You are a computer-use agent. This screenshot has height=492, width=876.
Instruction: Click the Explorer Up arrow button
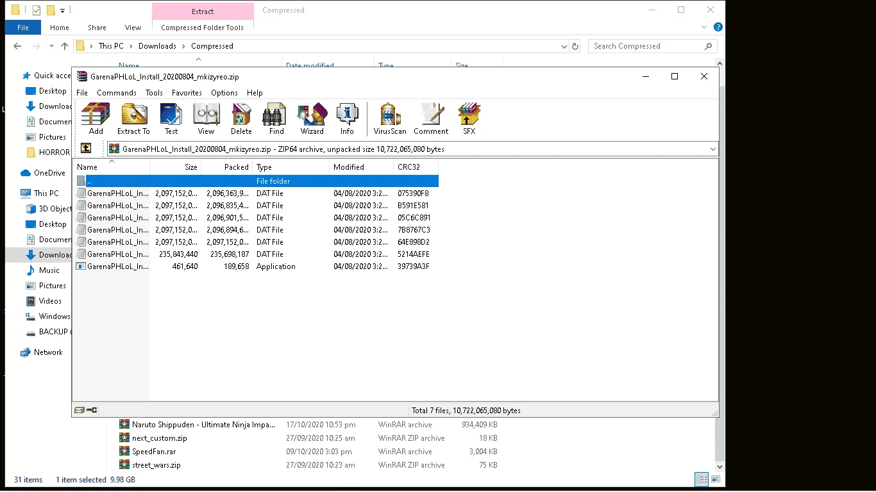(65, 46)
